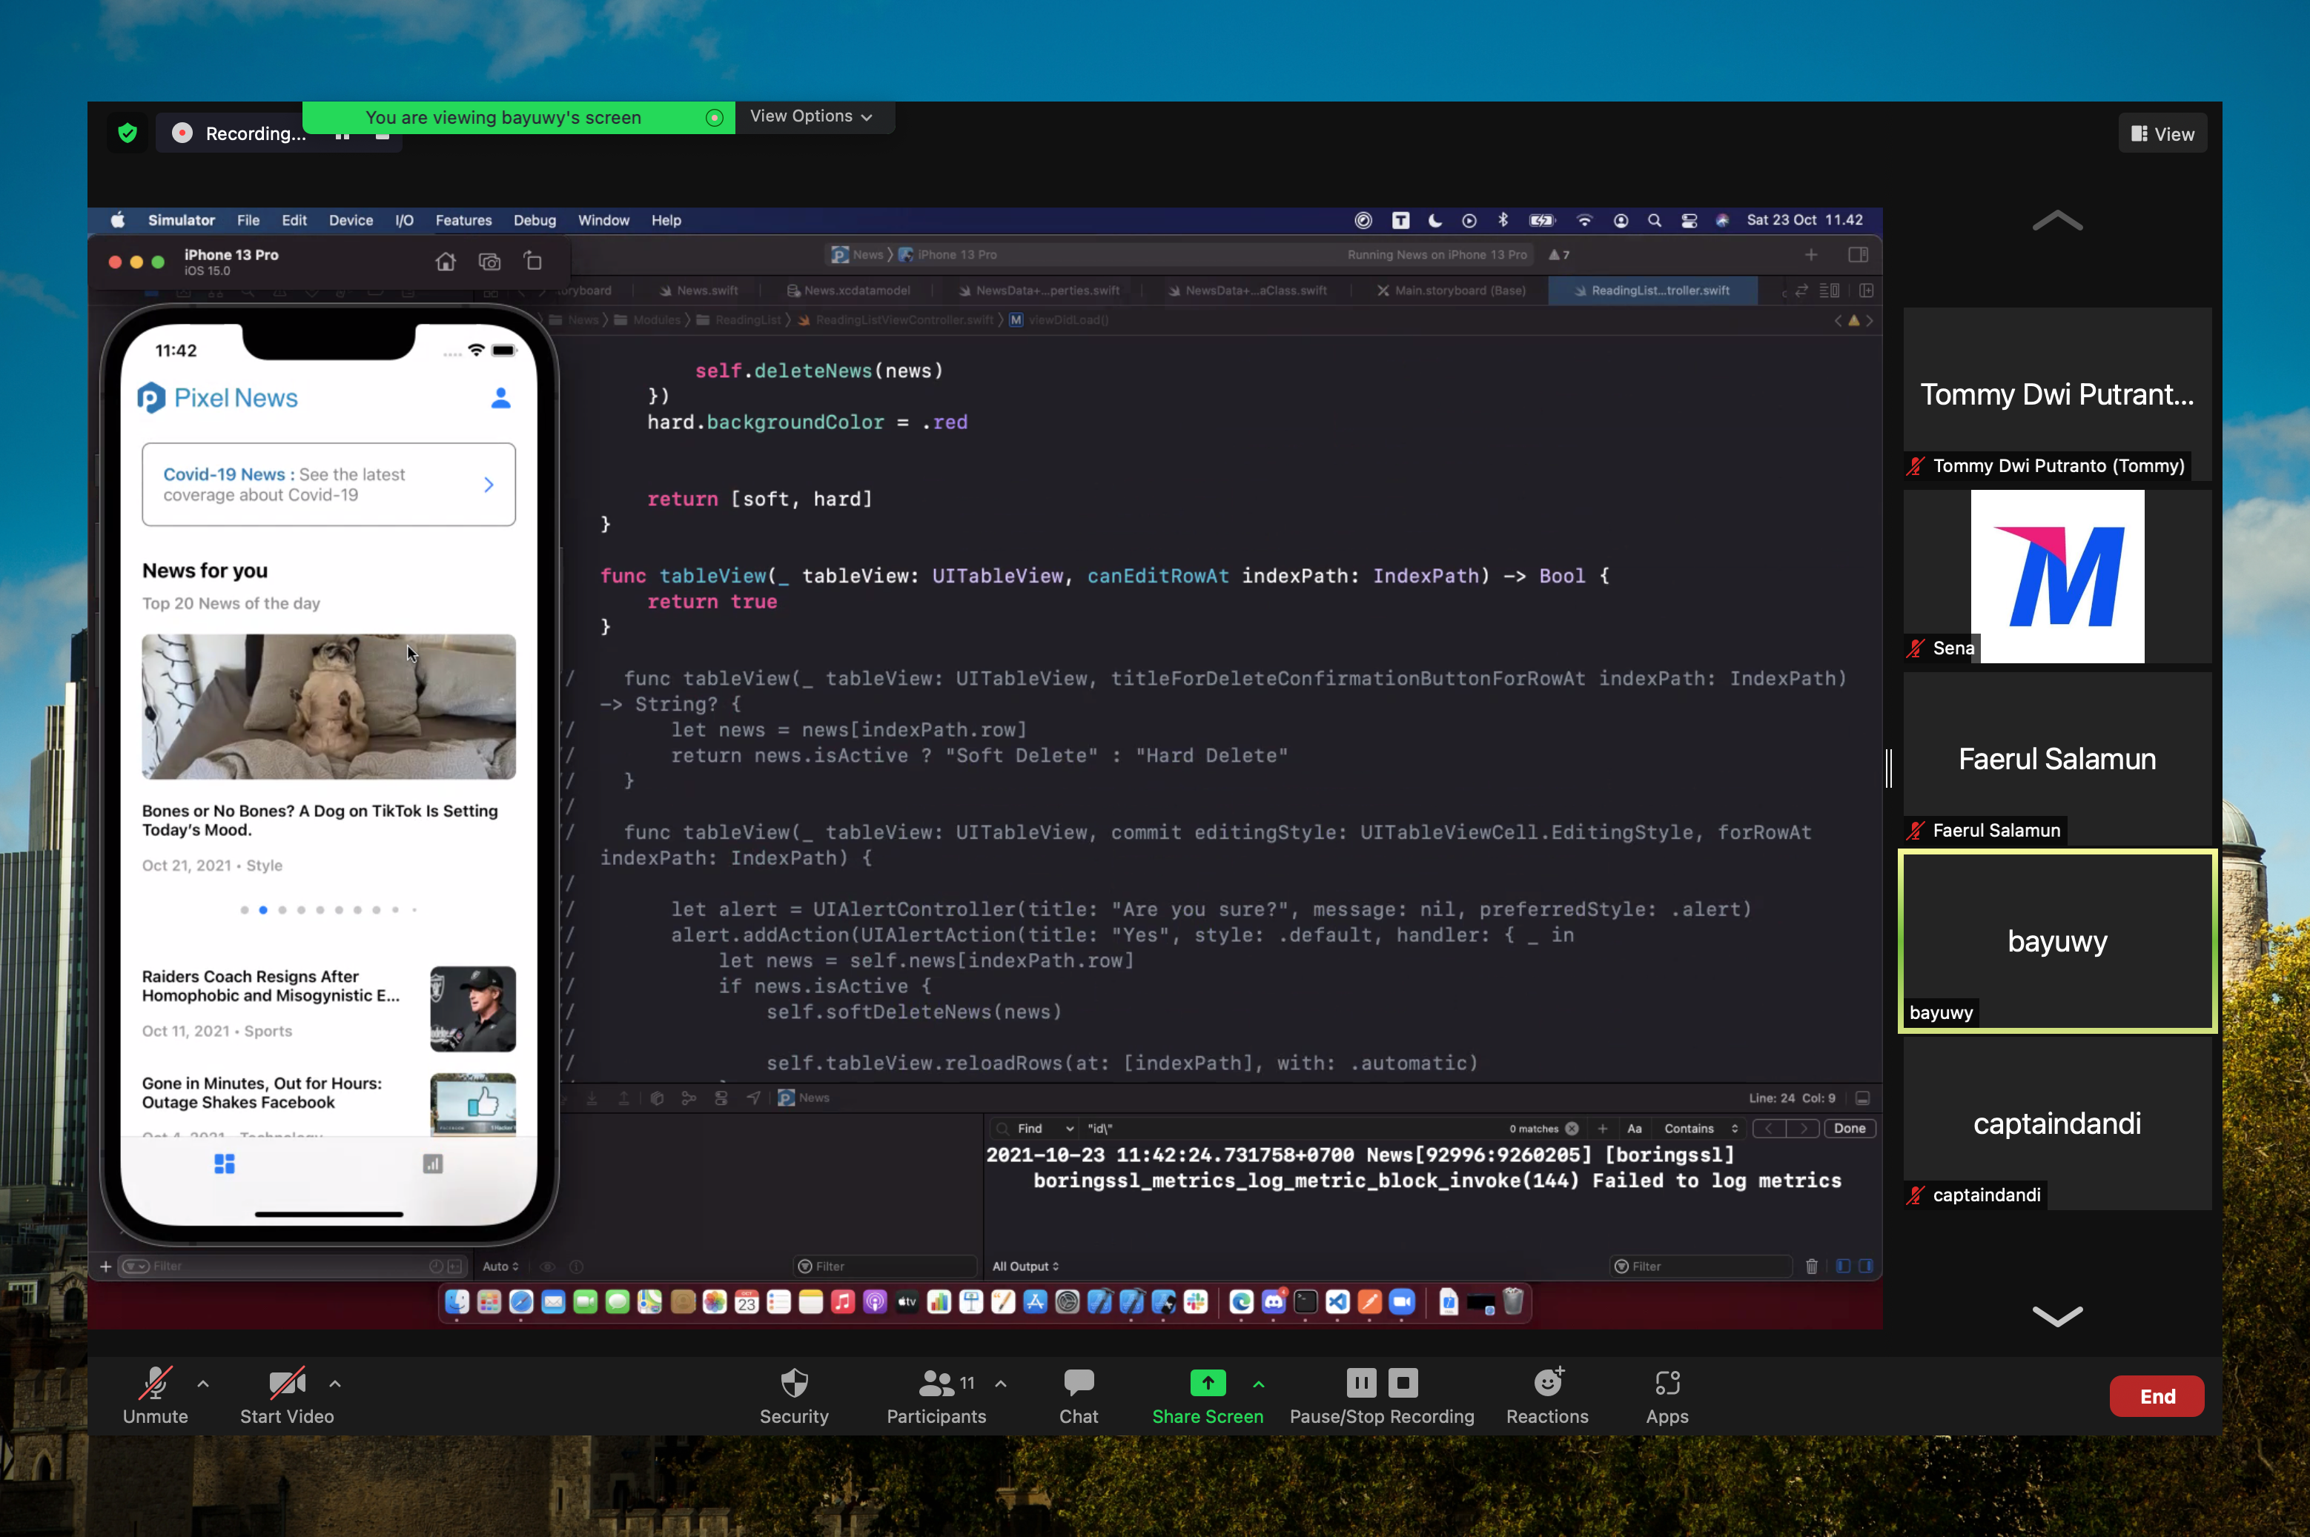Toggle the minimap and editor options
This screenshot has width=2310, height=1537.
1829,291
